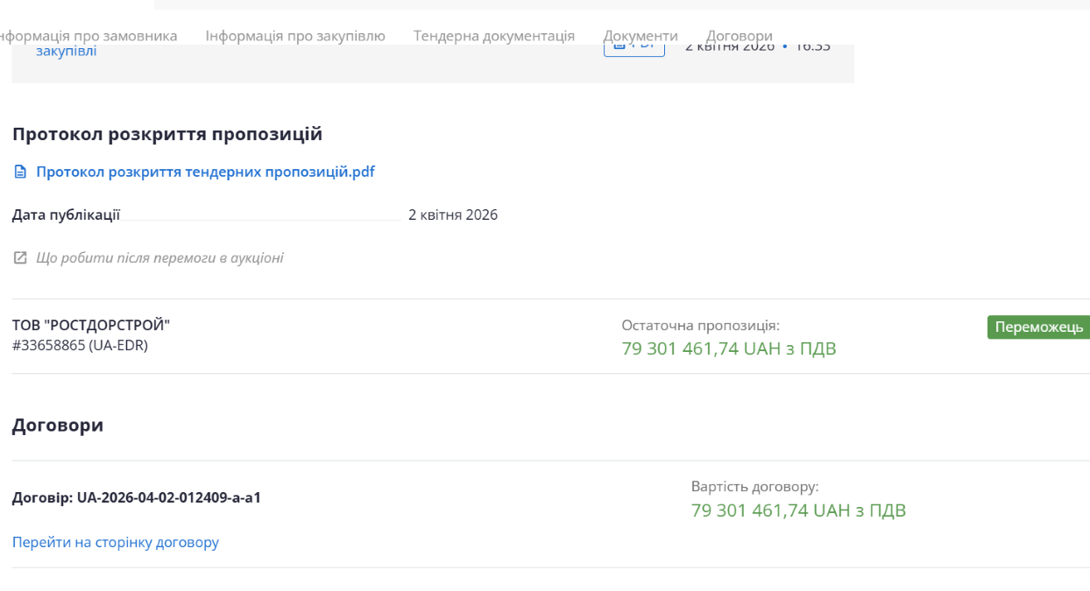Select the bidder name ТОВ "РОСТДОРСТРОЙ"
1090x591 pixels.
tap(91, 326)
